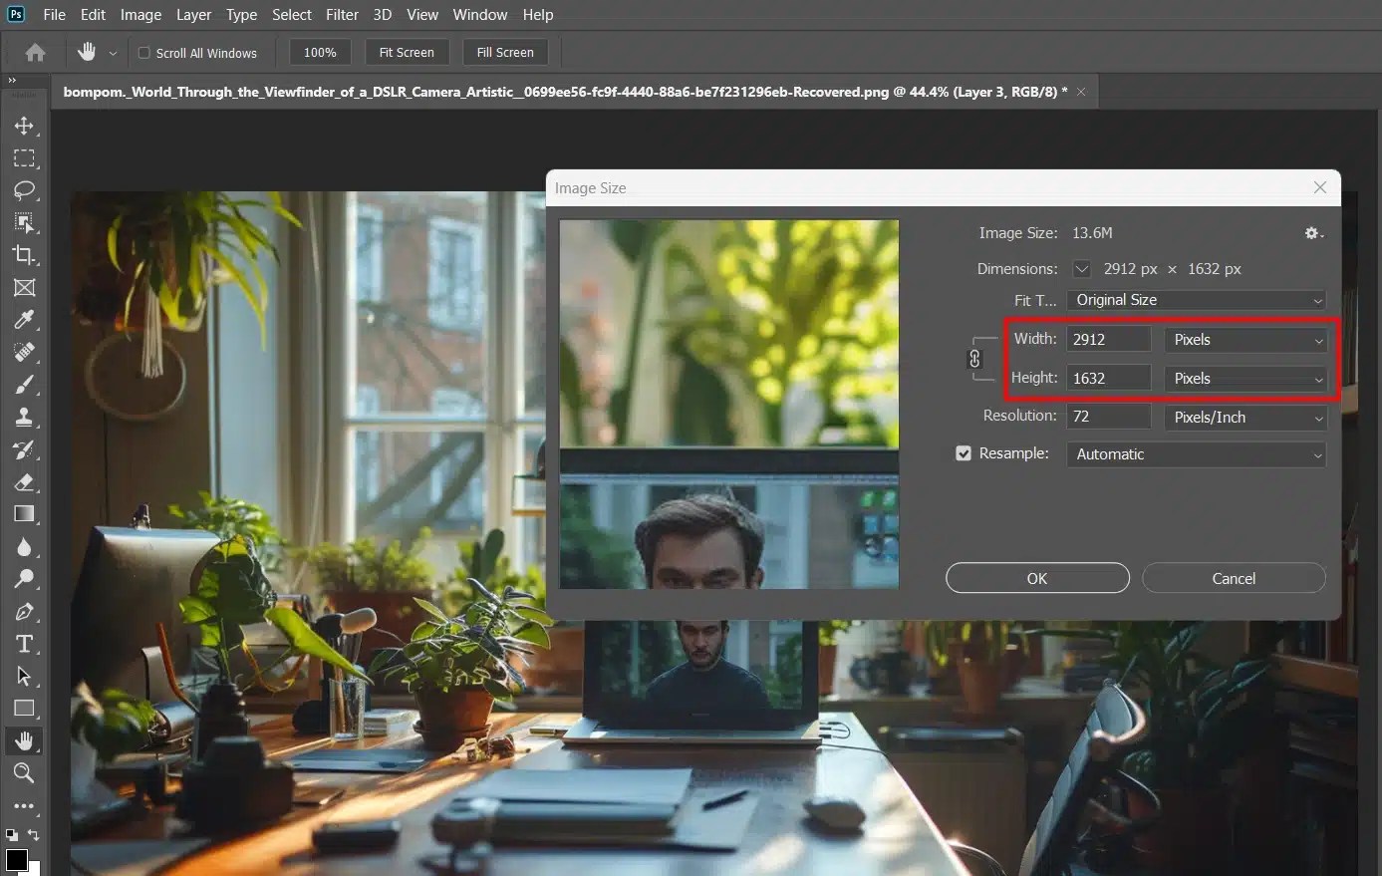
Task: Open the Fit To Original Size dropdown
Action: pyautogui.click(x=1197, y=300)
